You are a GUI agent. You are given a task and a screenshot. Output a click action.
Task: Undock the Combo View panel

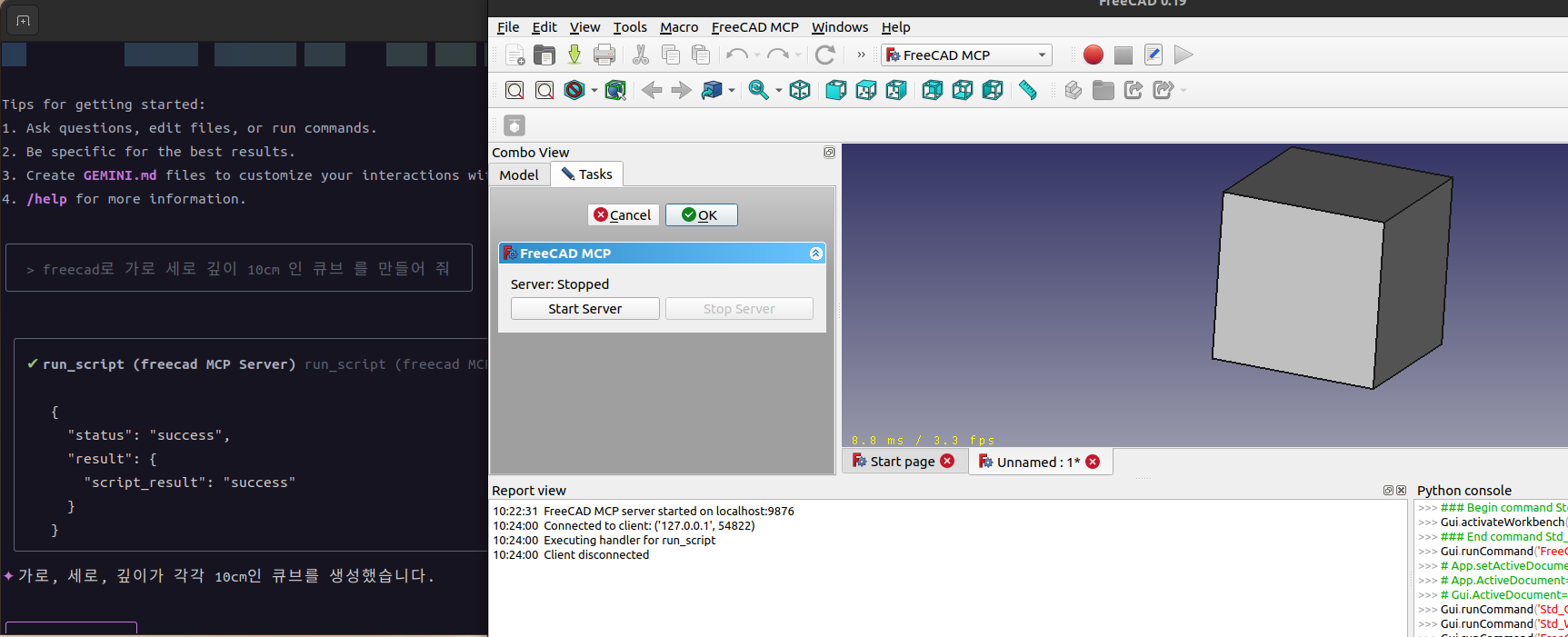(829, 153)
